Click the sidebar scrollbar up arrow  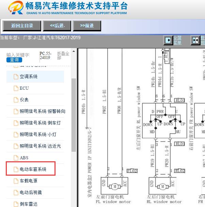[x=74, y=51]
